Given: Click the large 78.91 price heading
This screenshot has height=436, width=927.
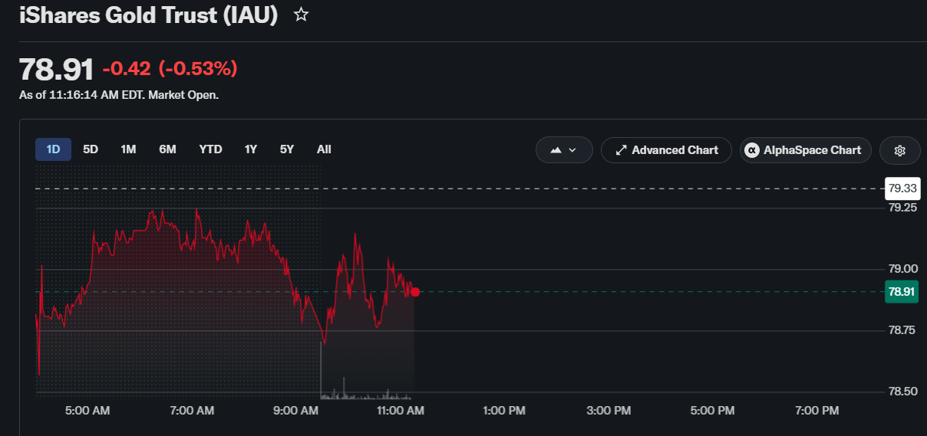Looking at the screenshot, I should click(x=56, y=69).
